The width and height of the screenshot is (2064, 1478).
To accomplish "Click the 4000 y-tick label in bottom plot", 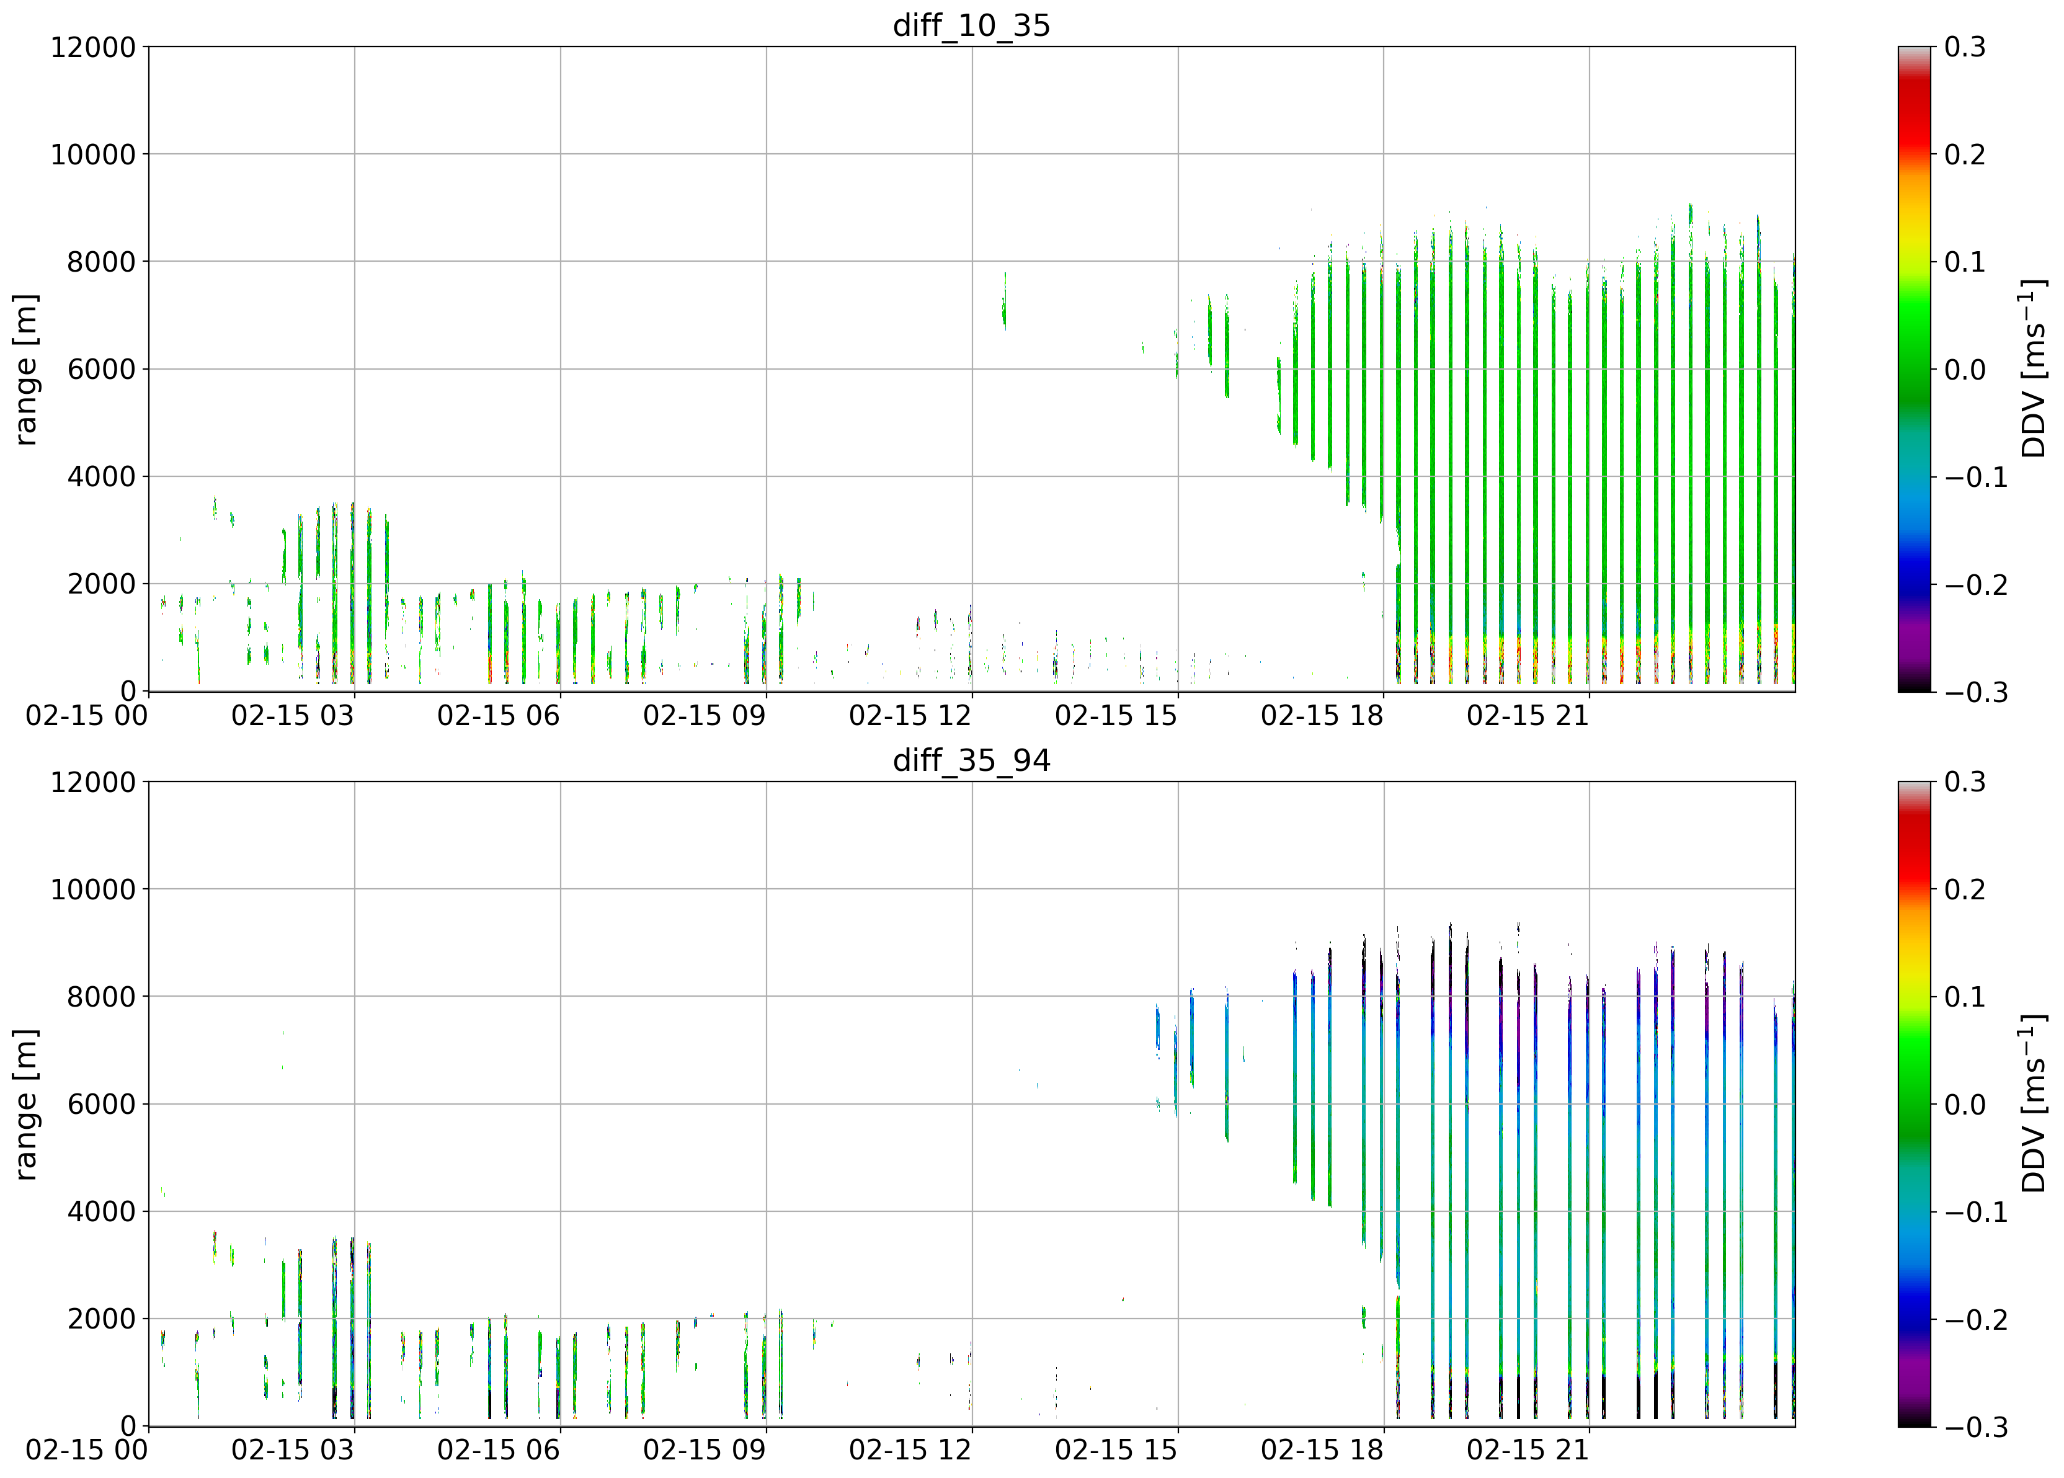I will (101, 1213).
